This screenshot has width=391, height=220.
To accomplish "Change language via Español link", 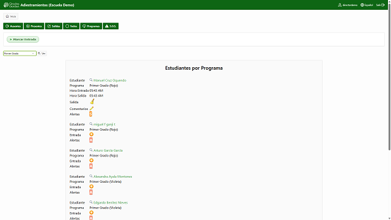I will click(x=367, y=5).
